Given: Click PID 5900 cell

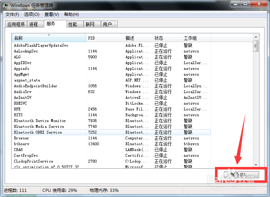Looking at the screenshot, I should click(92, 57).
